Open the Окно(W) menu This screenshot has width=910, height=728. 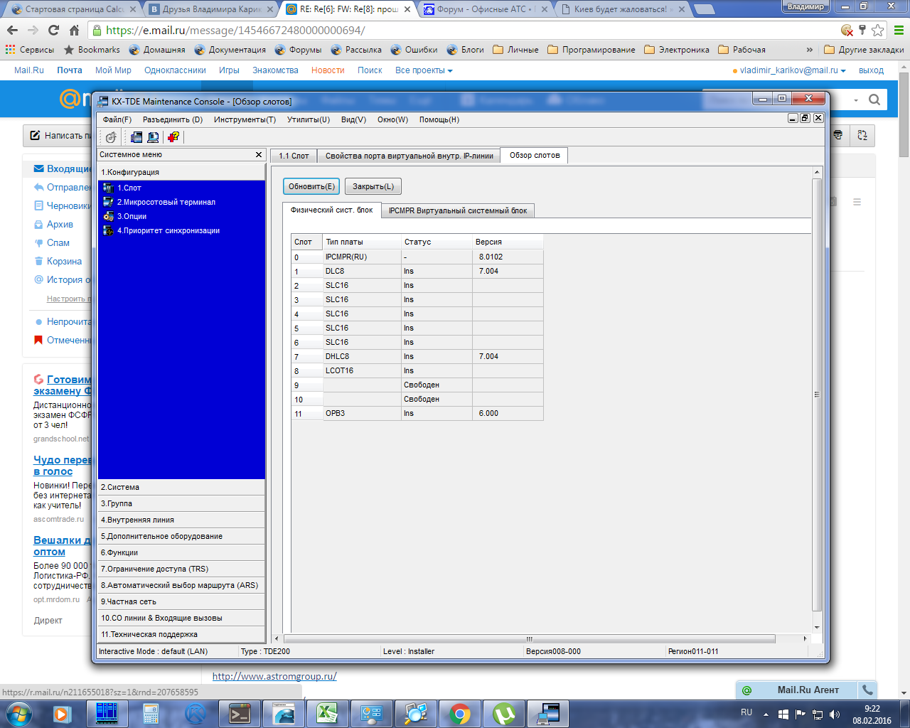click(x=392, y=119)
